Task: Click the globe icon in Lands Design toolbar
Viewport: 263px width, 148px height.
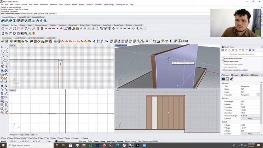Action: (59, 41)
